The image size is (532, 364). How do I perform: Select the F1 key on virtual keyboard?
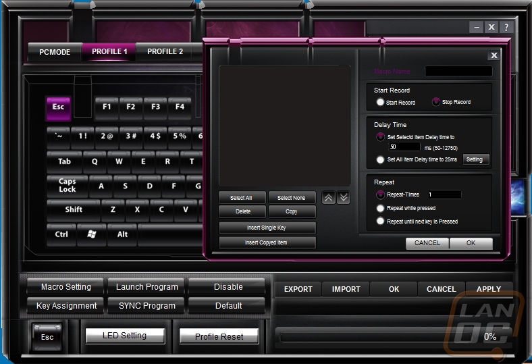(x=107, y=108)
